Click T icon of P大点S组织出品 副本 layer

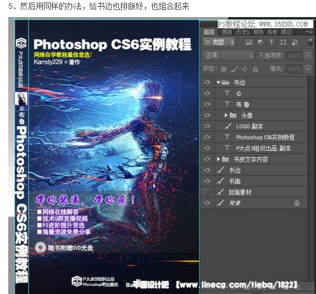[x=227, y=148]
